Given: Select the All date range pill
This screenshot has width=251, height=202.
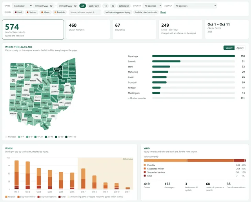Looking at the screenshot, I should tap(83, 6).
